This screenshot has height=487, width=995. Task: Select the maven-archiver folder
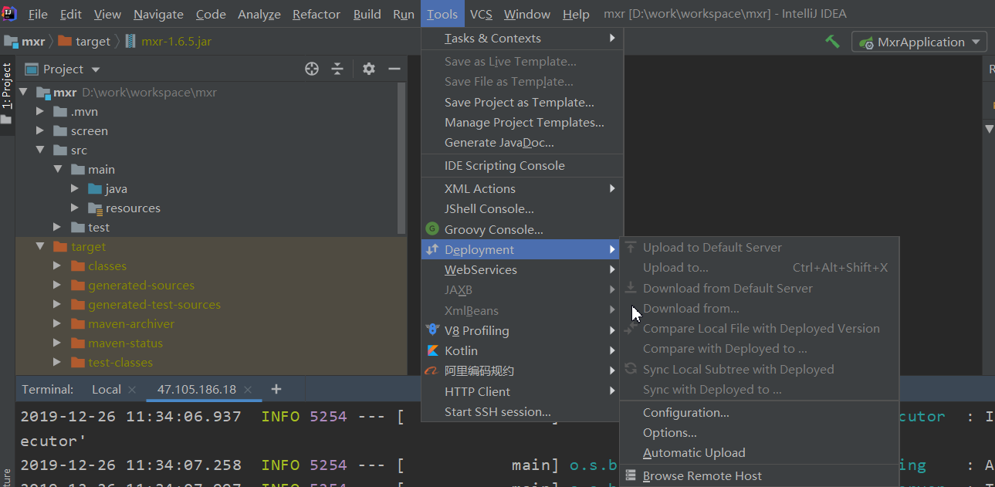[130, 324]
